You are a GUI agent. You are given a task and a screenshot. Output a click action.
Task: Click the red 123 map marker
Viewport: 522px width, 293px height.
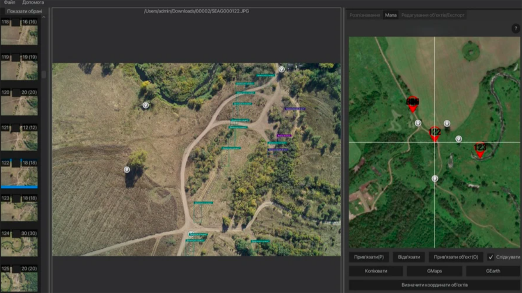480,150
